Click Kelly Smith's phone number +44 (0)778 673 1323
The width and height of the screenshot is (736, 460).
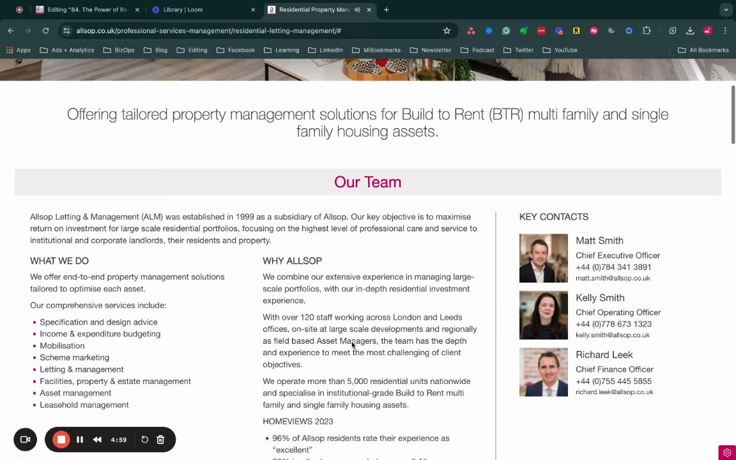pyautogui.click(x=613, y=324)
